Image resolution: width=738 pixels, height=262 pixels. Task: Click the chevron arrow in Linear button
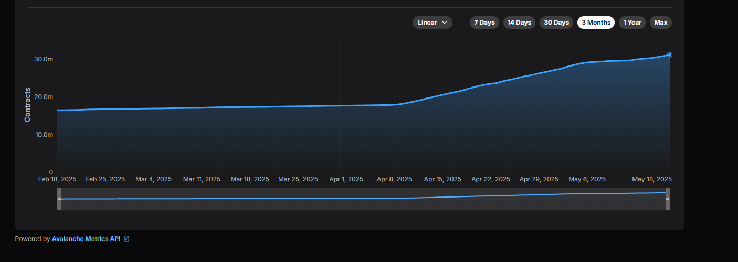445,23
